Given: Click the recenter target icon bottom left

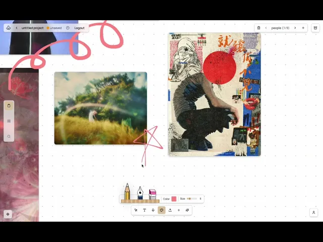Looking at the screenshot, I should [8, 214].
